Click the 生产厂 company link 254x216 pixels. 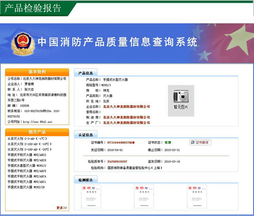pos(127,123)
